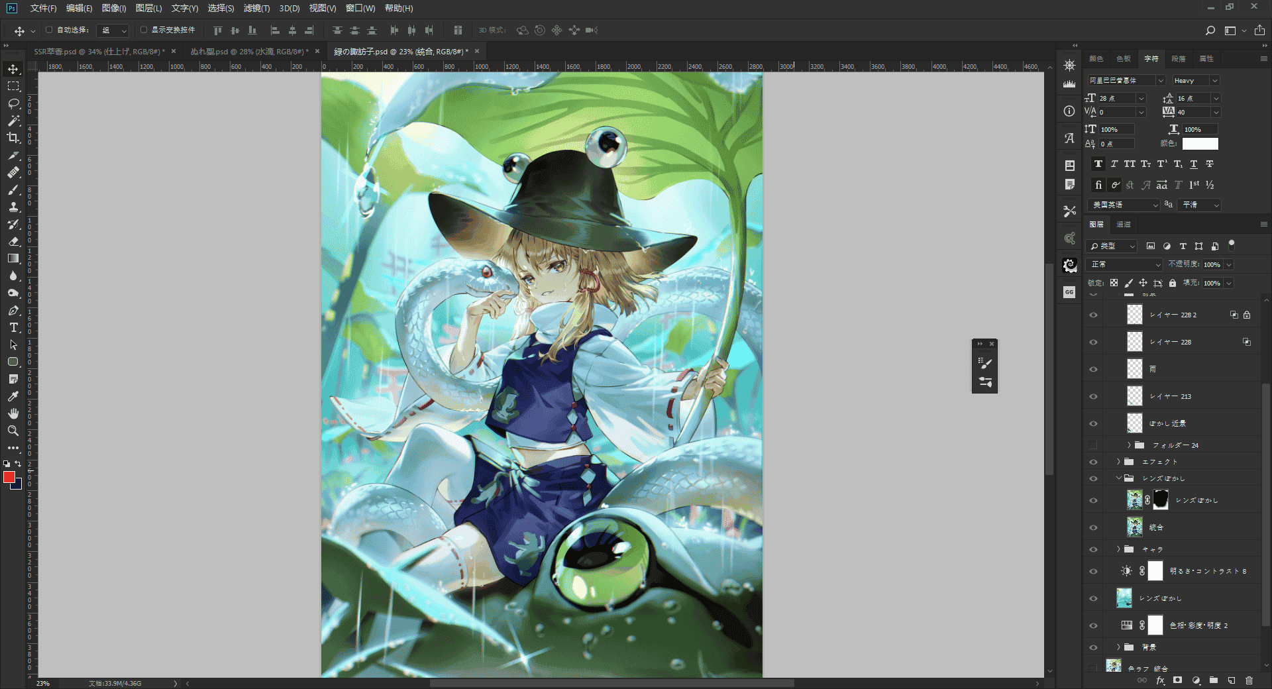
Task: Switch to the 通道 panel tab
Action: (x=1124, y=225)
